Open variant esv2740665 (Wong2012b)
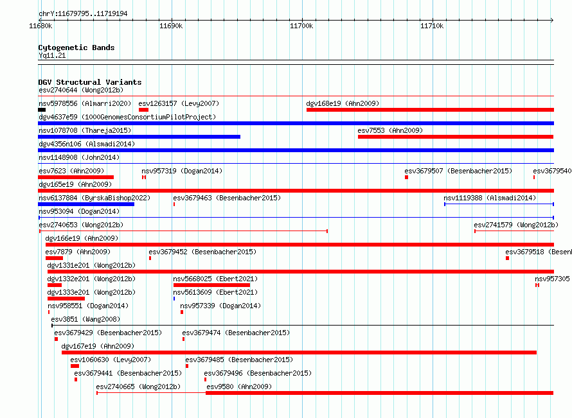The width and height of the screenshot is (572, 418). (138, 387)
